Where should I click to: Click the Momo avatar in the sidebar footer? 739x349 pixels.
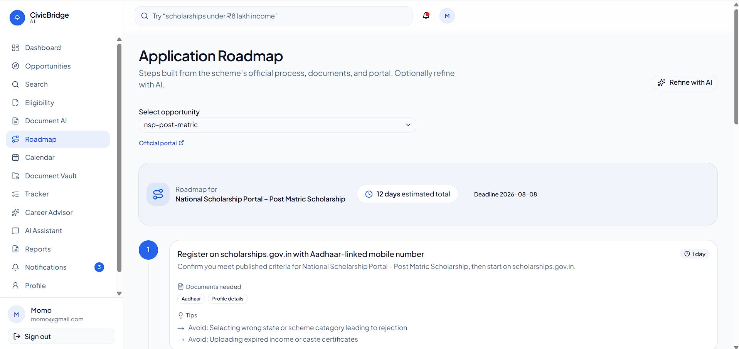point(17,314)
